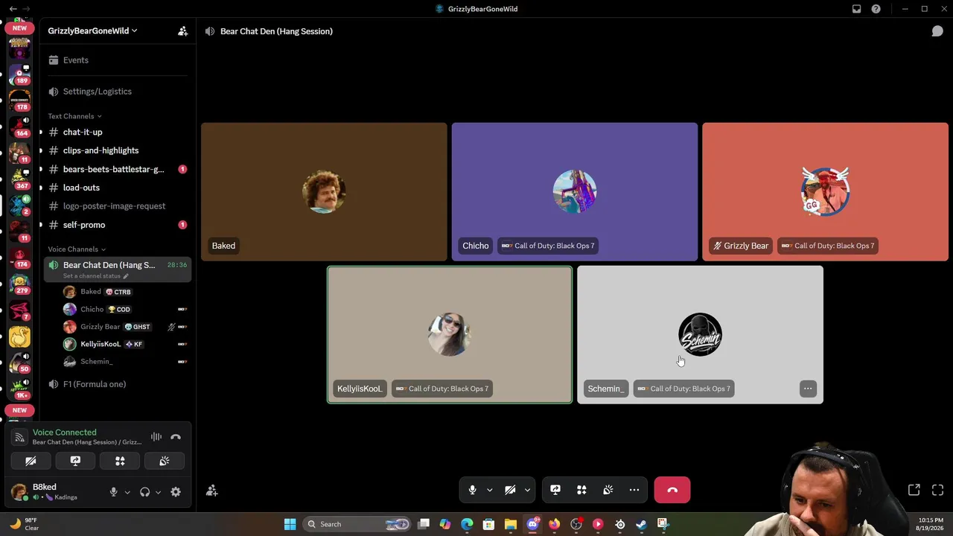Open the clips-and-highlights channel
This screenshot has width=953, height=536.
click(x=118, y=150)
